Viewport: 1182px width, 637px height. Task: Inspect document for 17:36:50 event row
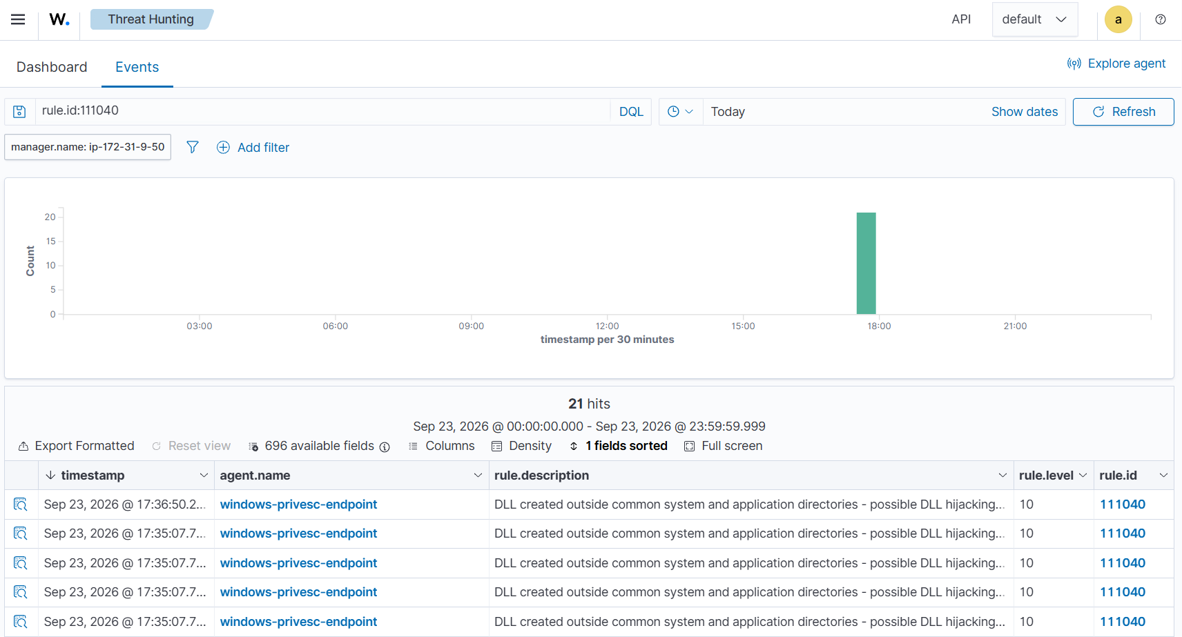point(21,504)
